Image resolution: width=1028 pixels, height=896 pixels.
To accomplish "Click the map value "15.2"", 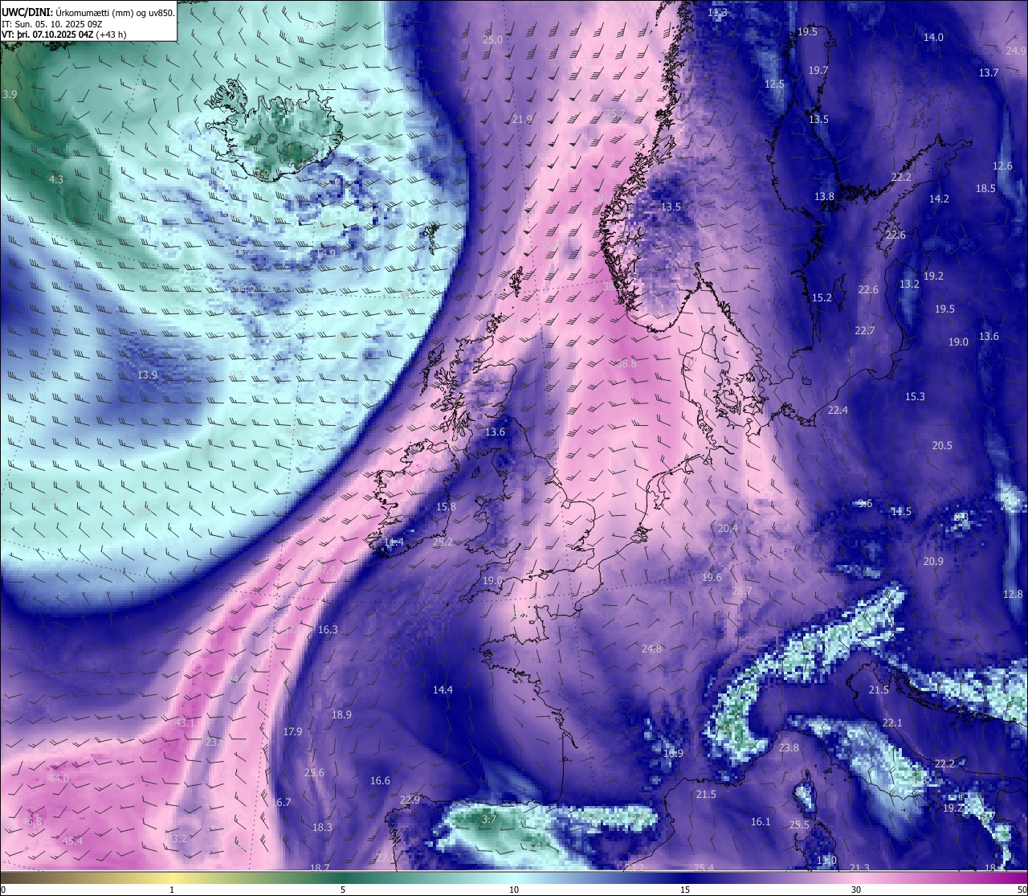I will (x=822, y=298).
